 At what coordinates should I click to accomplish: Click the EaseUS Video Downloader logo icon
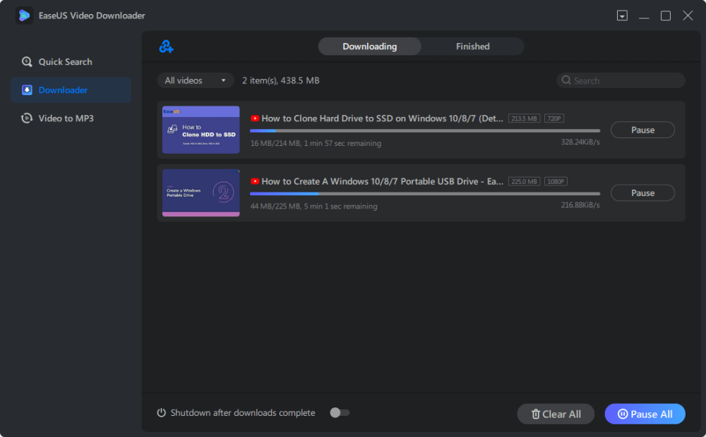click(25, 16)
